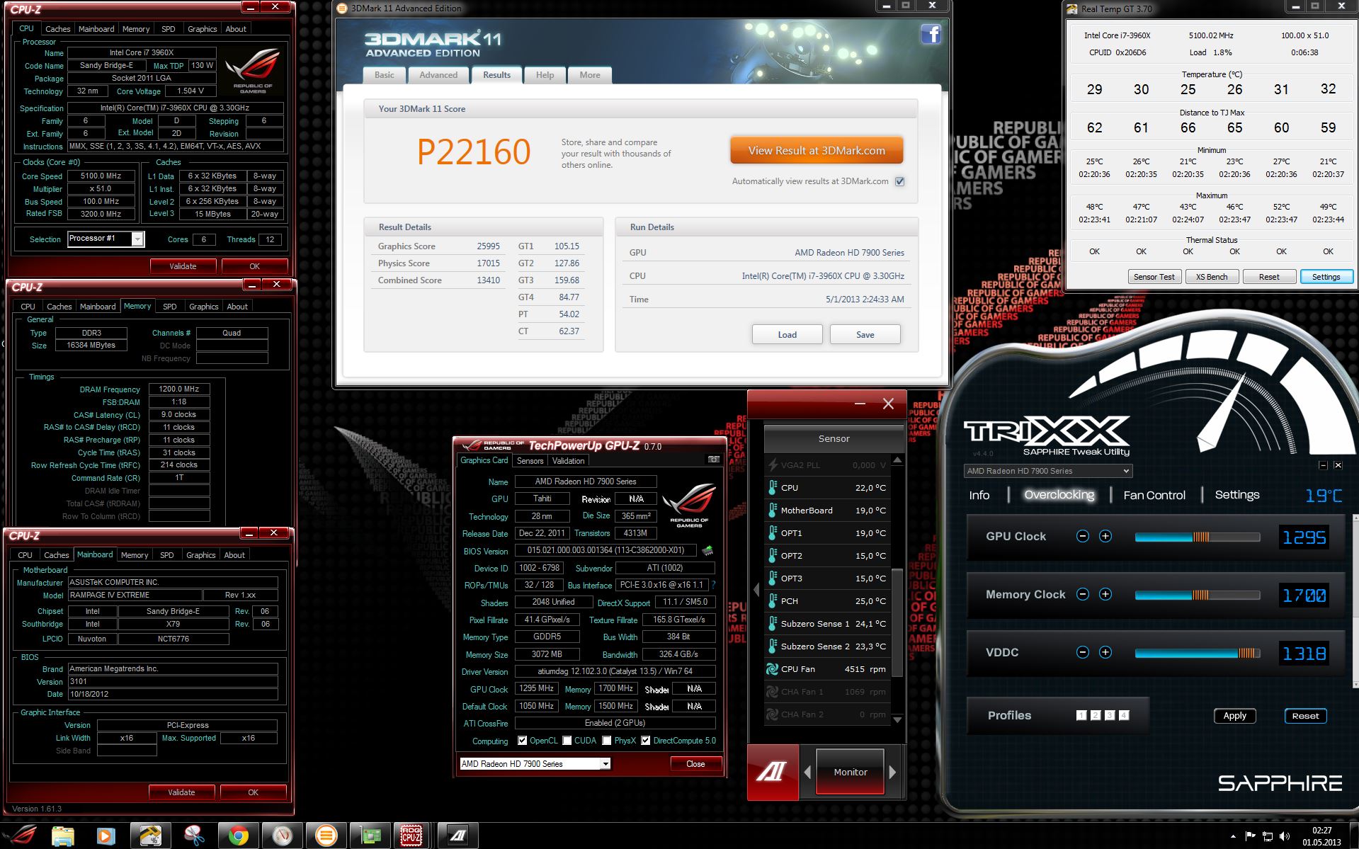Click the Bus Interface question mark in GPU-Z

click(x=713, y=585)
